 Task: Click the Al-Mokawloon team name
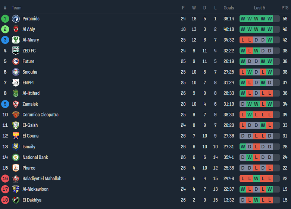(x=35, y=189)
